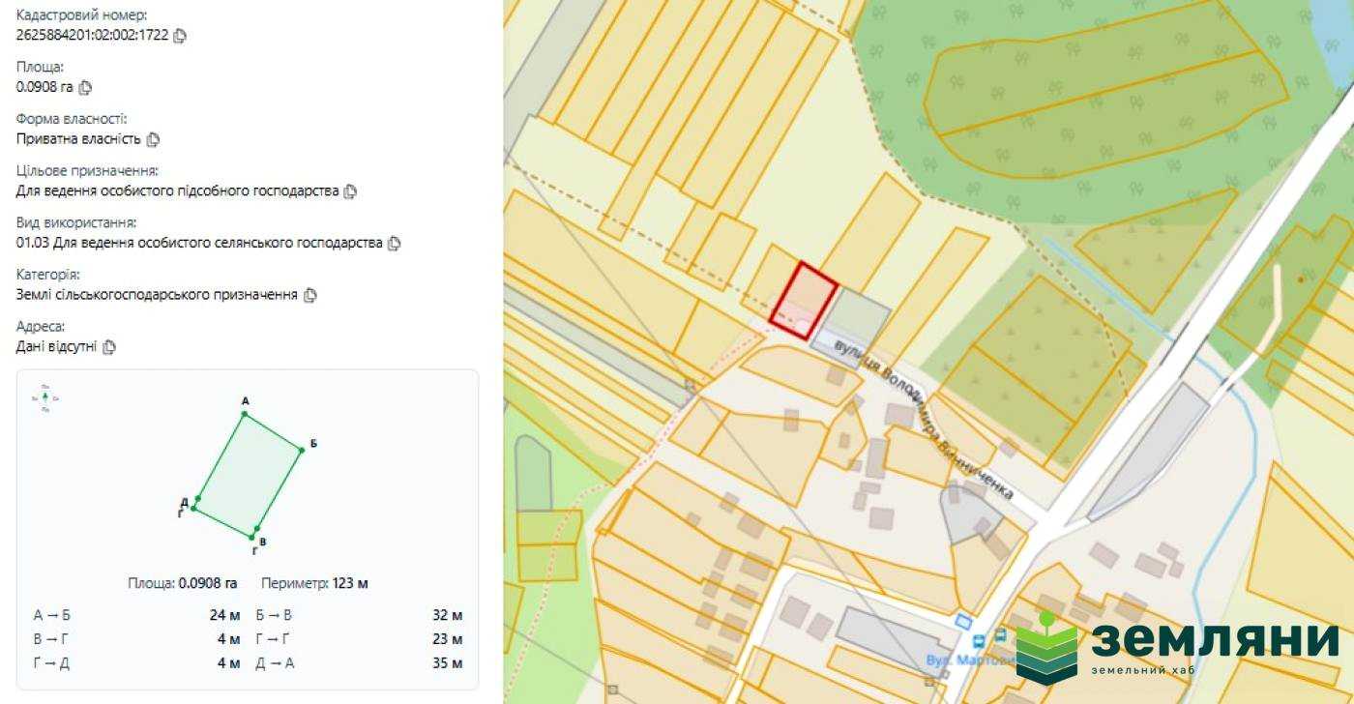1354x704 pixels.
Task: Click the Дані відсутні address text
Action: (57, 347)
